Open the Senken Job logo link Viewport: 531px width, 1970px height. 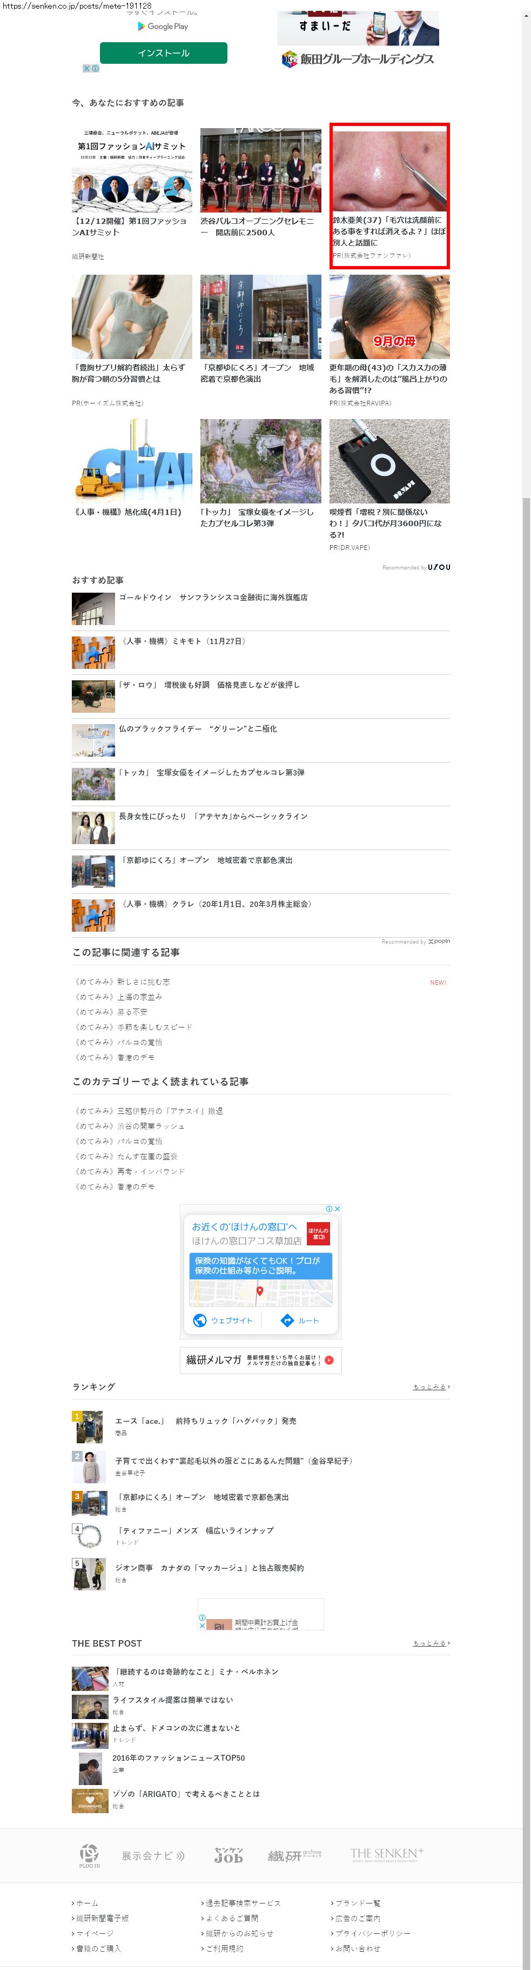(x=227, y=1854)
